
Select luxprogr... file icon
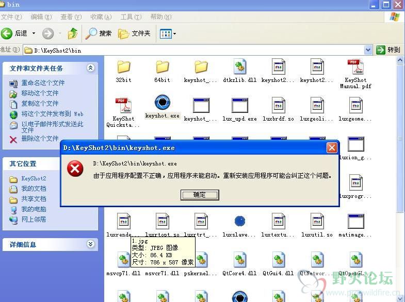(355, 182)
